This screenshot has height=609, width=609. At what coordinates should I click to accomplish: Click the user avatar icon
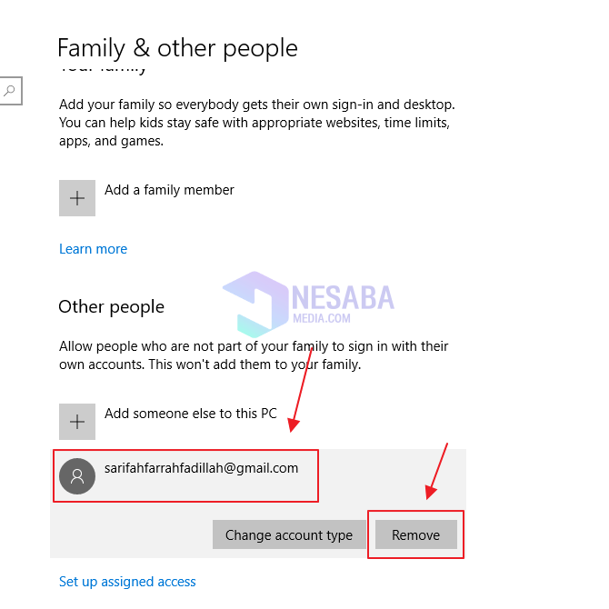[77, 476]
